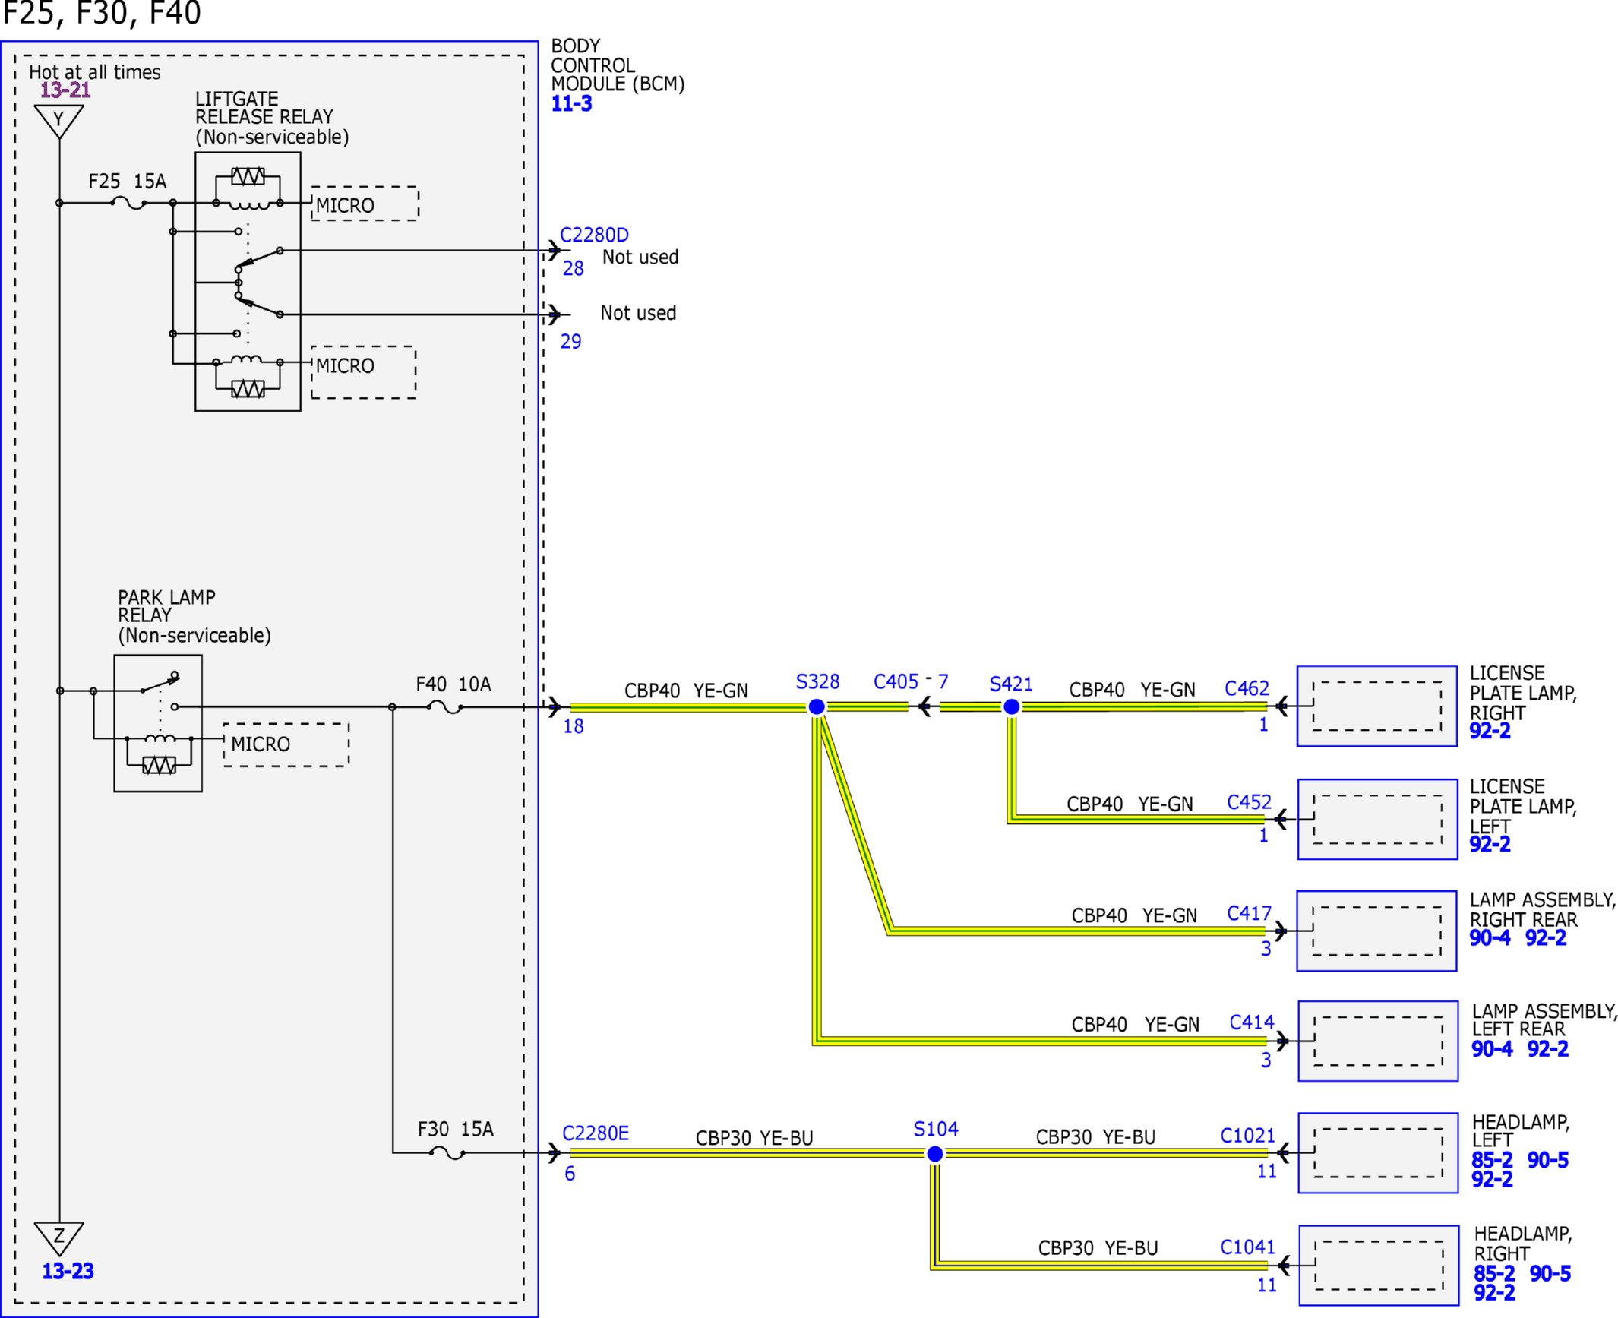Open 92-2 link under License Plate Lamp Left

tap(1490, 844)
